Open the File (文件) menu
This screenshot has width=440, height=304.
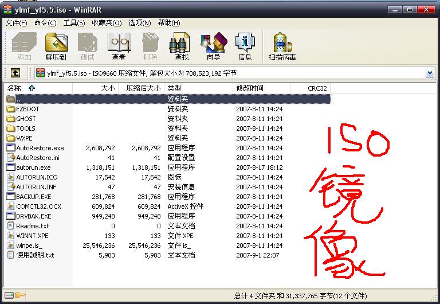16,23
